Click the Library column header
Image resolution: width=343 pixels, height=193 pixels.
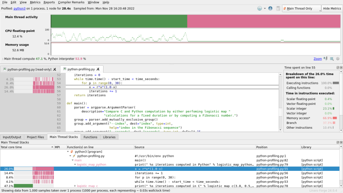(320, 147)
